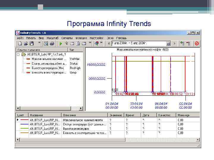Click signal list right scroll arrow

tap(81, 108)
